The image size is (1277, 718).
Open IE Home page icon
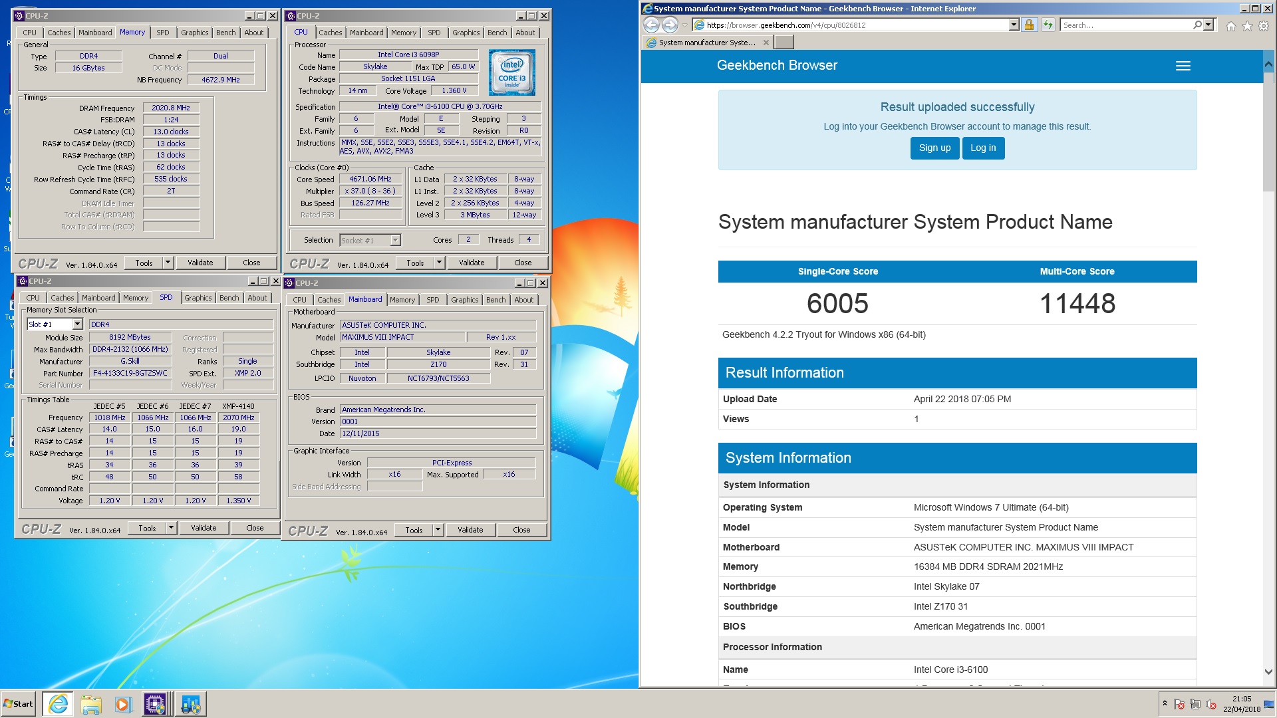[1230, 26]
